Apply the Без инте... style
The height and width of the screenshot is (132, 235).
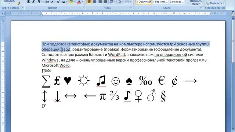(x=160, y=2)
